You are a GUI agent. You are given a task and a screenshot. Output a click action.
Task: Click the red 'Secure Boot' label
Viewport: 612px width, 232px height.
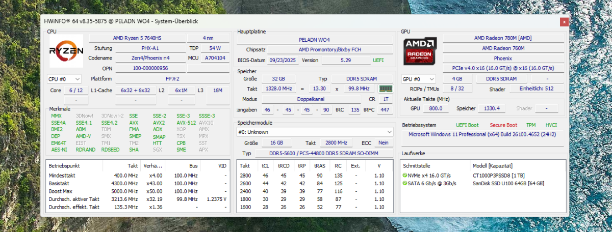(x=504, y=125)
